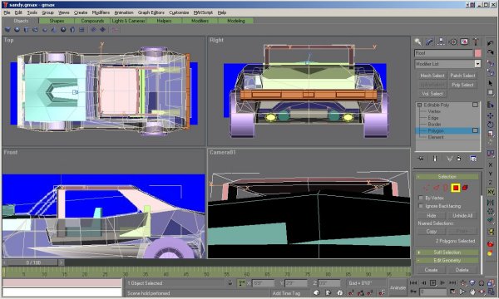The width and height of the screenshot is (499, 299).
Task: Create a Cone primitive from toolbar
Action: point(54,30)
